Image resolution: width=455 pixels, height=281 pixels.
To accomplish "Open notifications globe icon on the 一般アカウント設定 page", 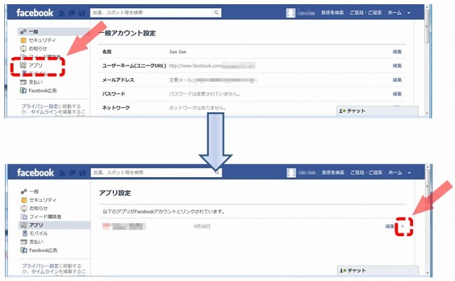I will coord(82,13).
